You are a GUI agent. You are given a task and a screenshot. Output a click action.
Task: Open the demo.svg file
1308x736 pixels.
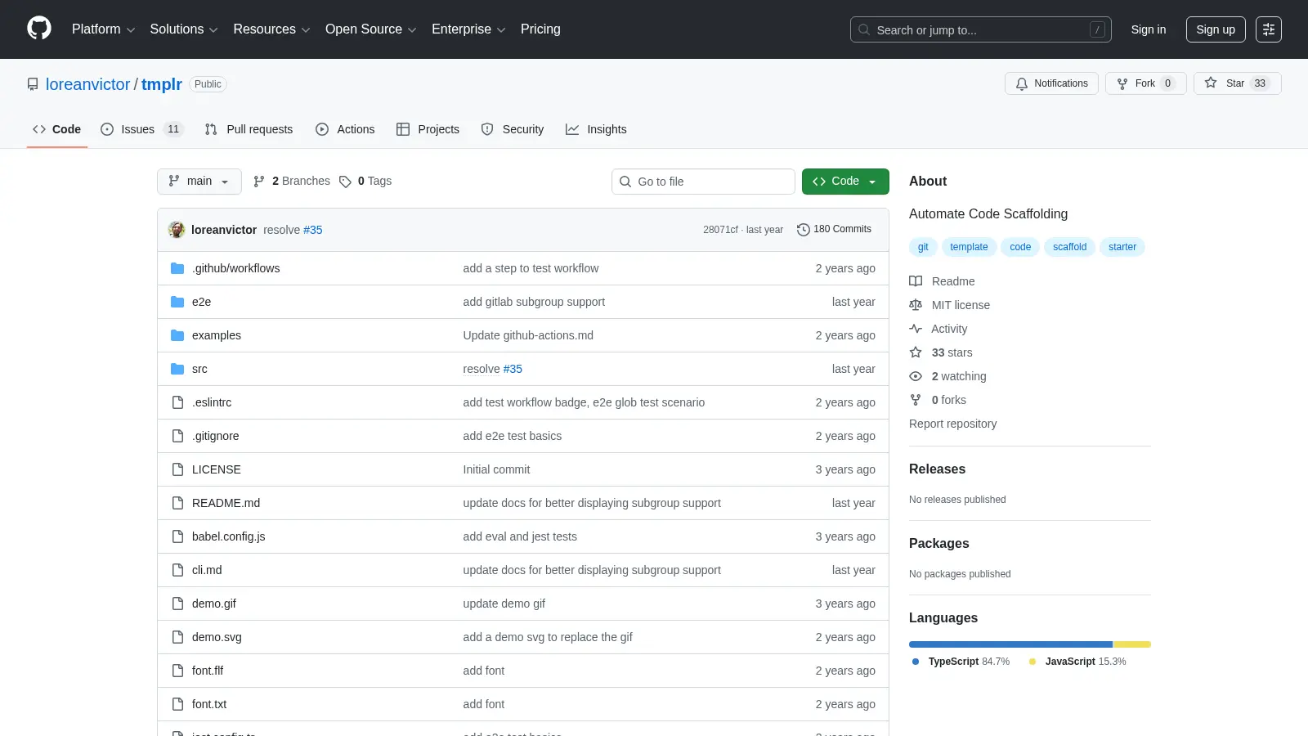[217, 637]
